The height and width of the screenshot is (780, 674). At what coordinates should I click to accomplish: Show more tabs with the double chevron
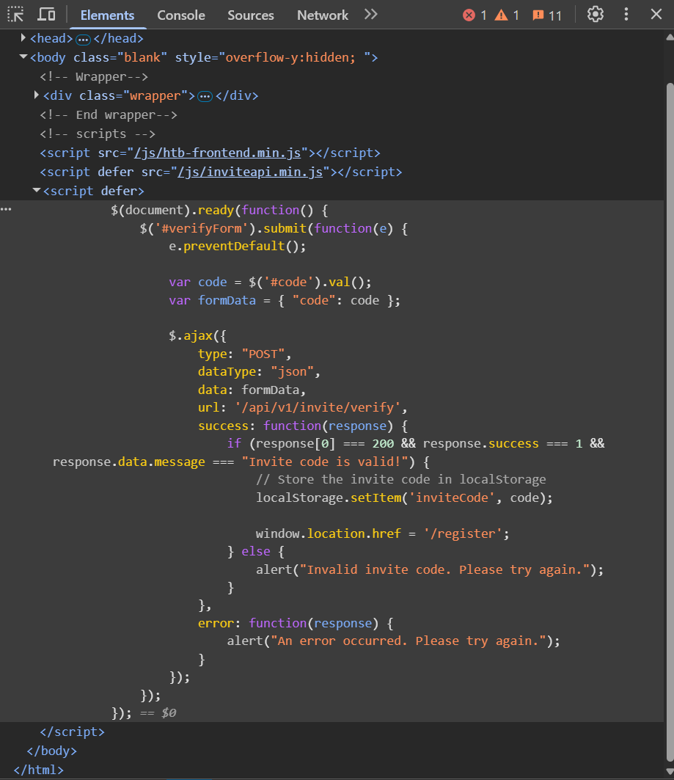pyautogui.click(x=371, y=15)
